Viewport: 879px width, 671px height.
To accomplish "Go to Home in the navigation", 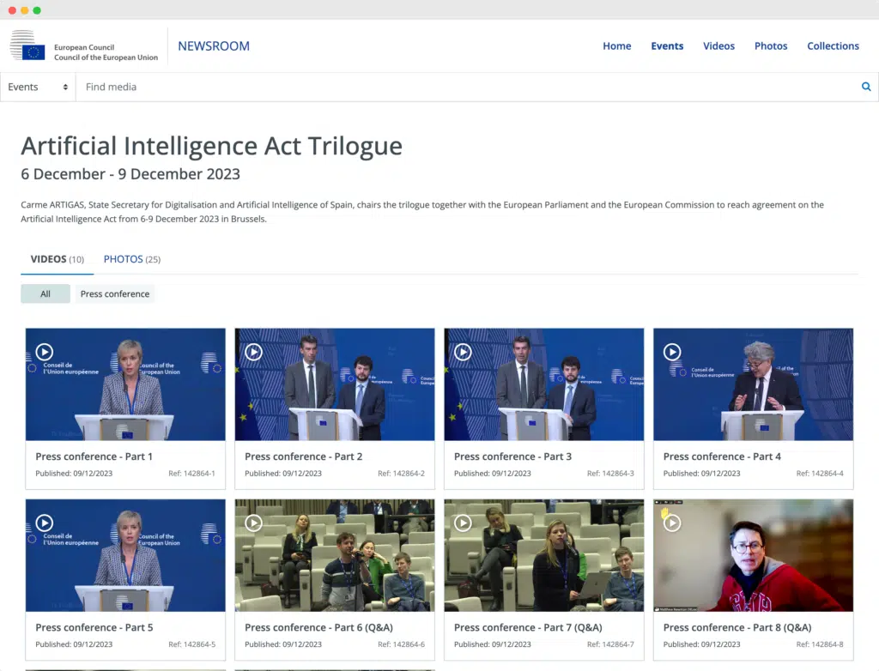I will [x=616, y=46].
